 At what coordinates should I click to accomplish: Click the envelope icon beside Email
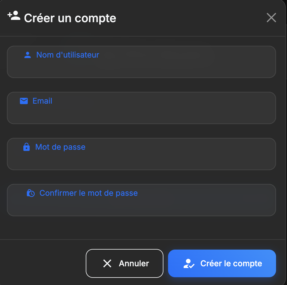tap(24, 101)
